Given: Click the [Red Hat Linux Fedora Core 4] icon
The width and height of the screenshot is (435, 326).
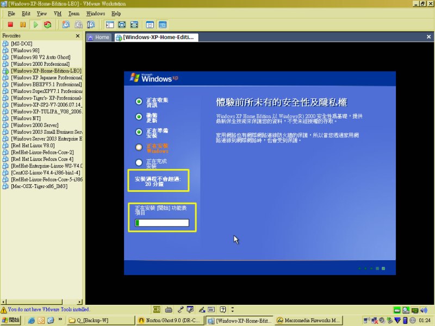Looking at the screenshot, I should point(5,159).
